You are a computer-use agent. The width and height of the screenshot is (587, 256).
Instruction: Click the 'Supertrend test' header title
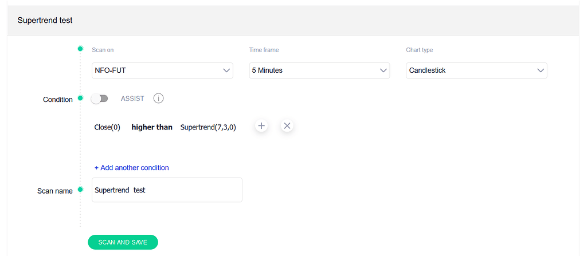coord(45,20)
